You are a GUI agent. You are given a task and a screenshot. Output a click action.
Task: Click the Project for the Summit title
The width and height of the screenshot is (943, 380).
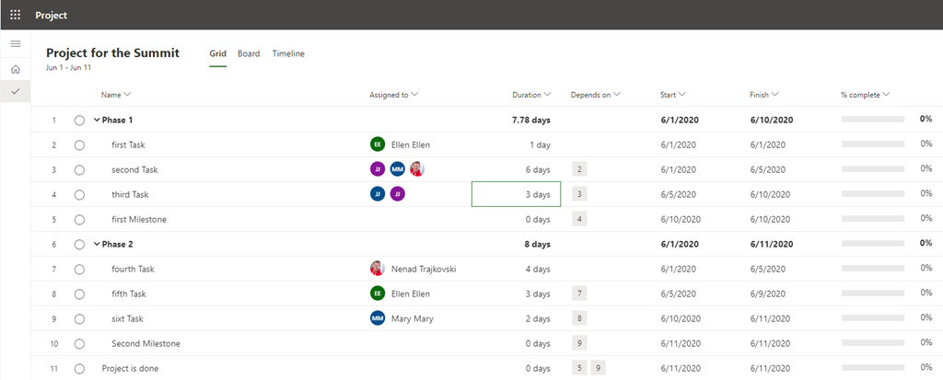click(112, 53)
